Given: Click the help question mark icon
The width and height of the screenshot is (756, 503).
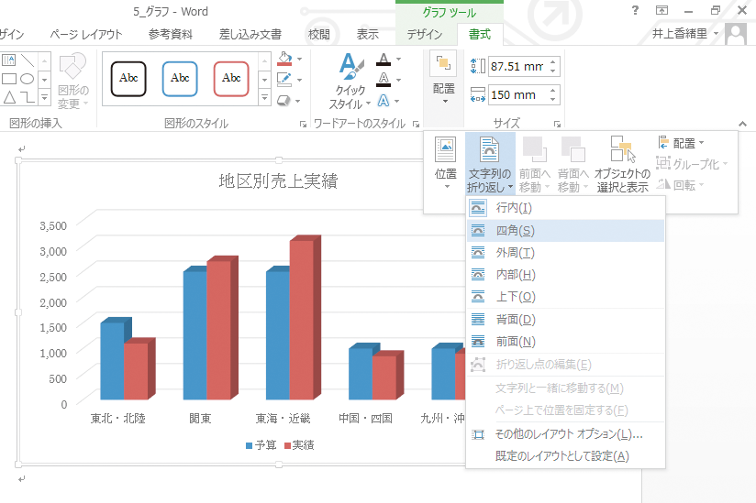Looking at the screenshot, I should click(x=635, y=10).
